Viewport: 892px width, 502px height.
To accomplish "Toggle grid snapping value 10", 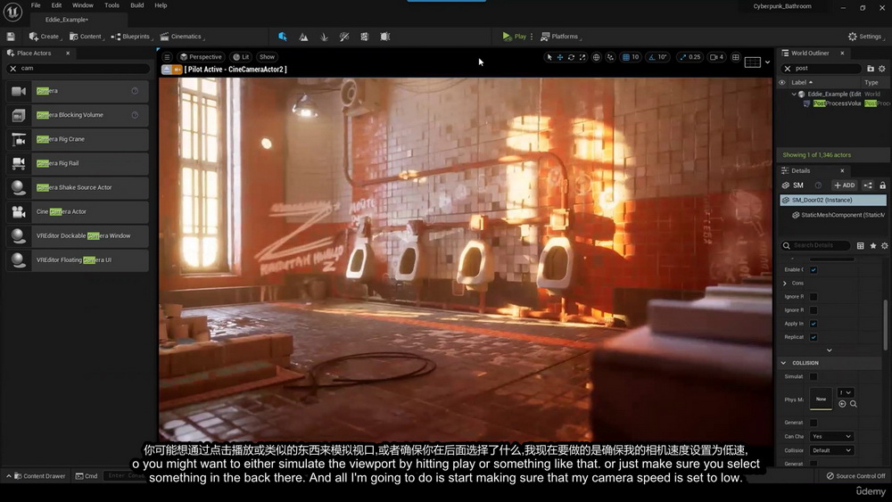I will pyautogui.click(x=631, y=57).
